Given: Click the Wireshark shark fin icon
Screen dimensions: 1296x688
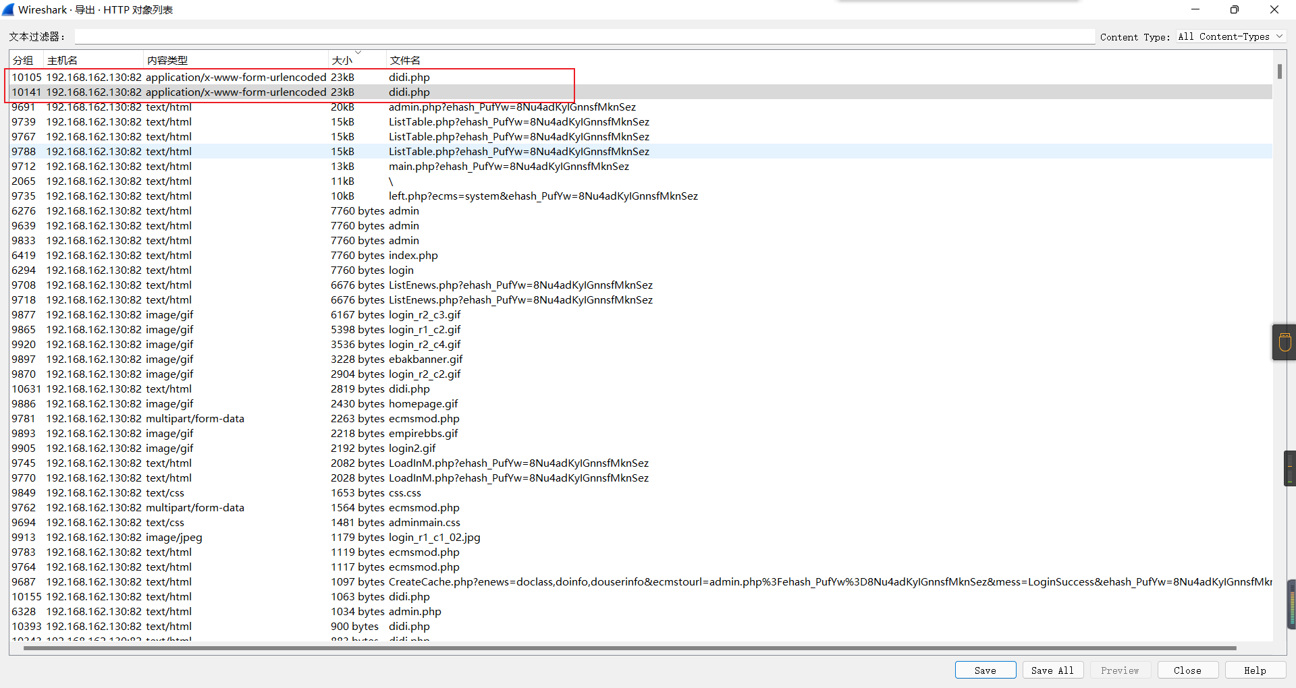Looking at the screenshot, I should point(8,9).
